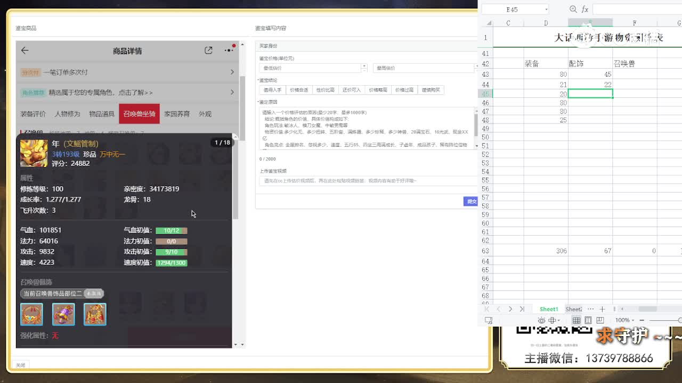Adjust the 最低估价 stepper arrows

tap(364, 68)
